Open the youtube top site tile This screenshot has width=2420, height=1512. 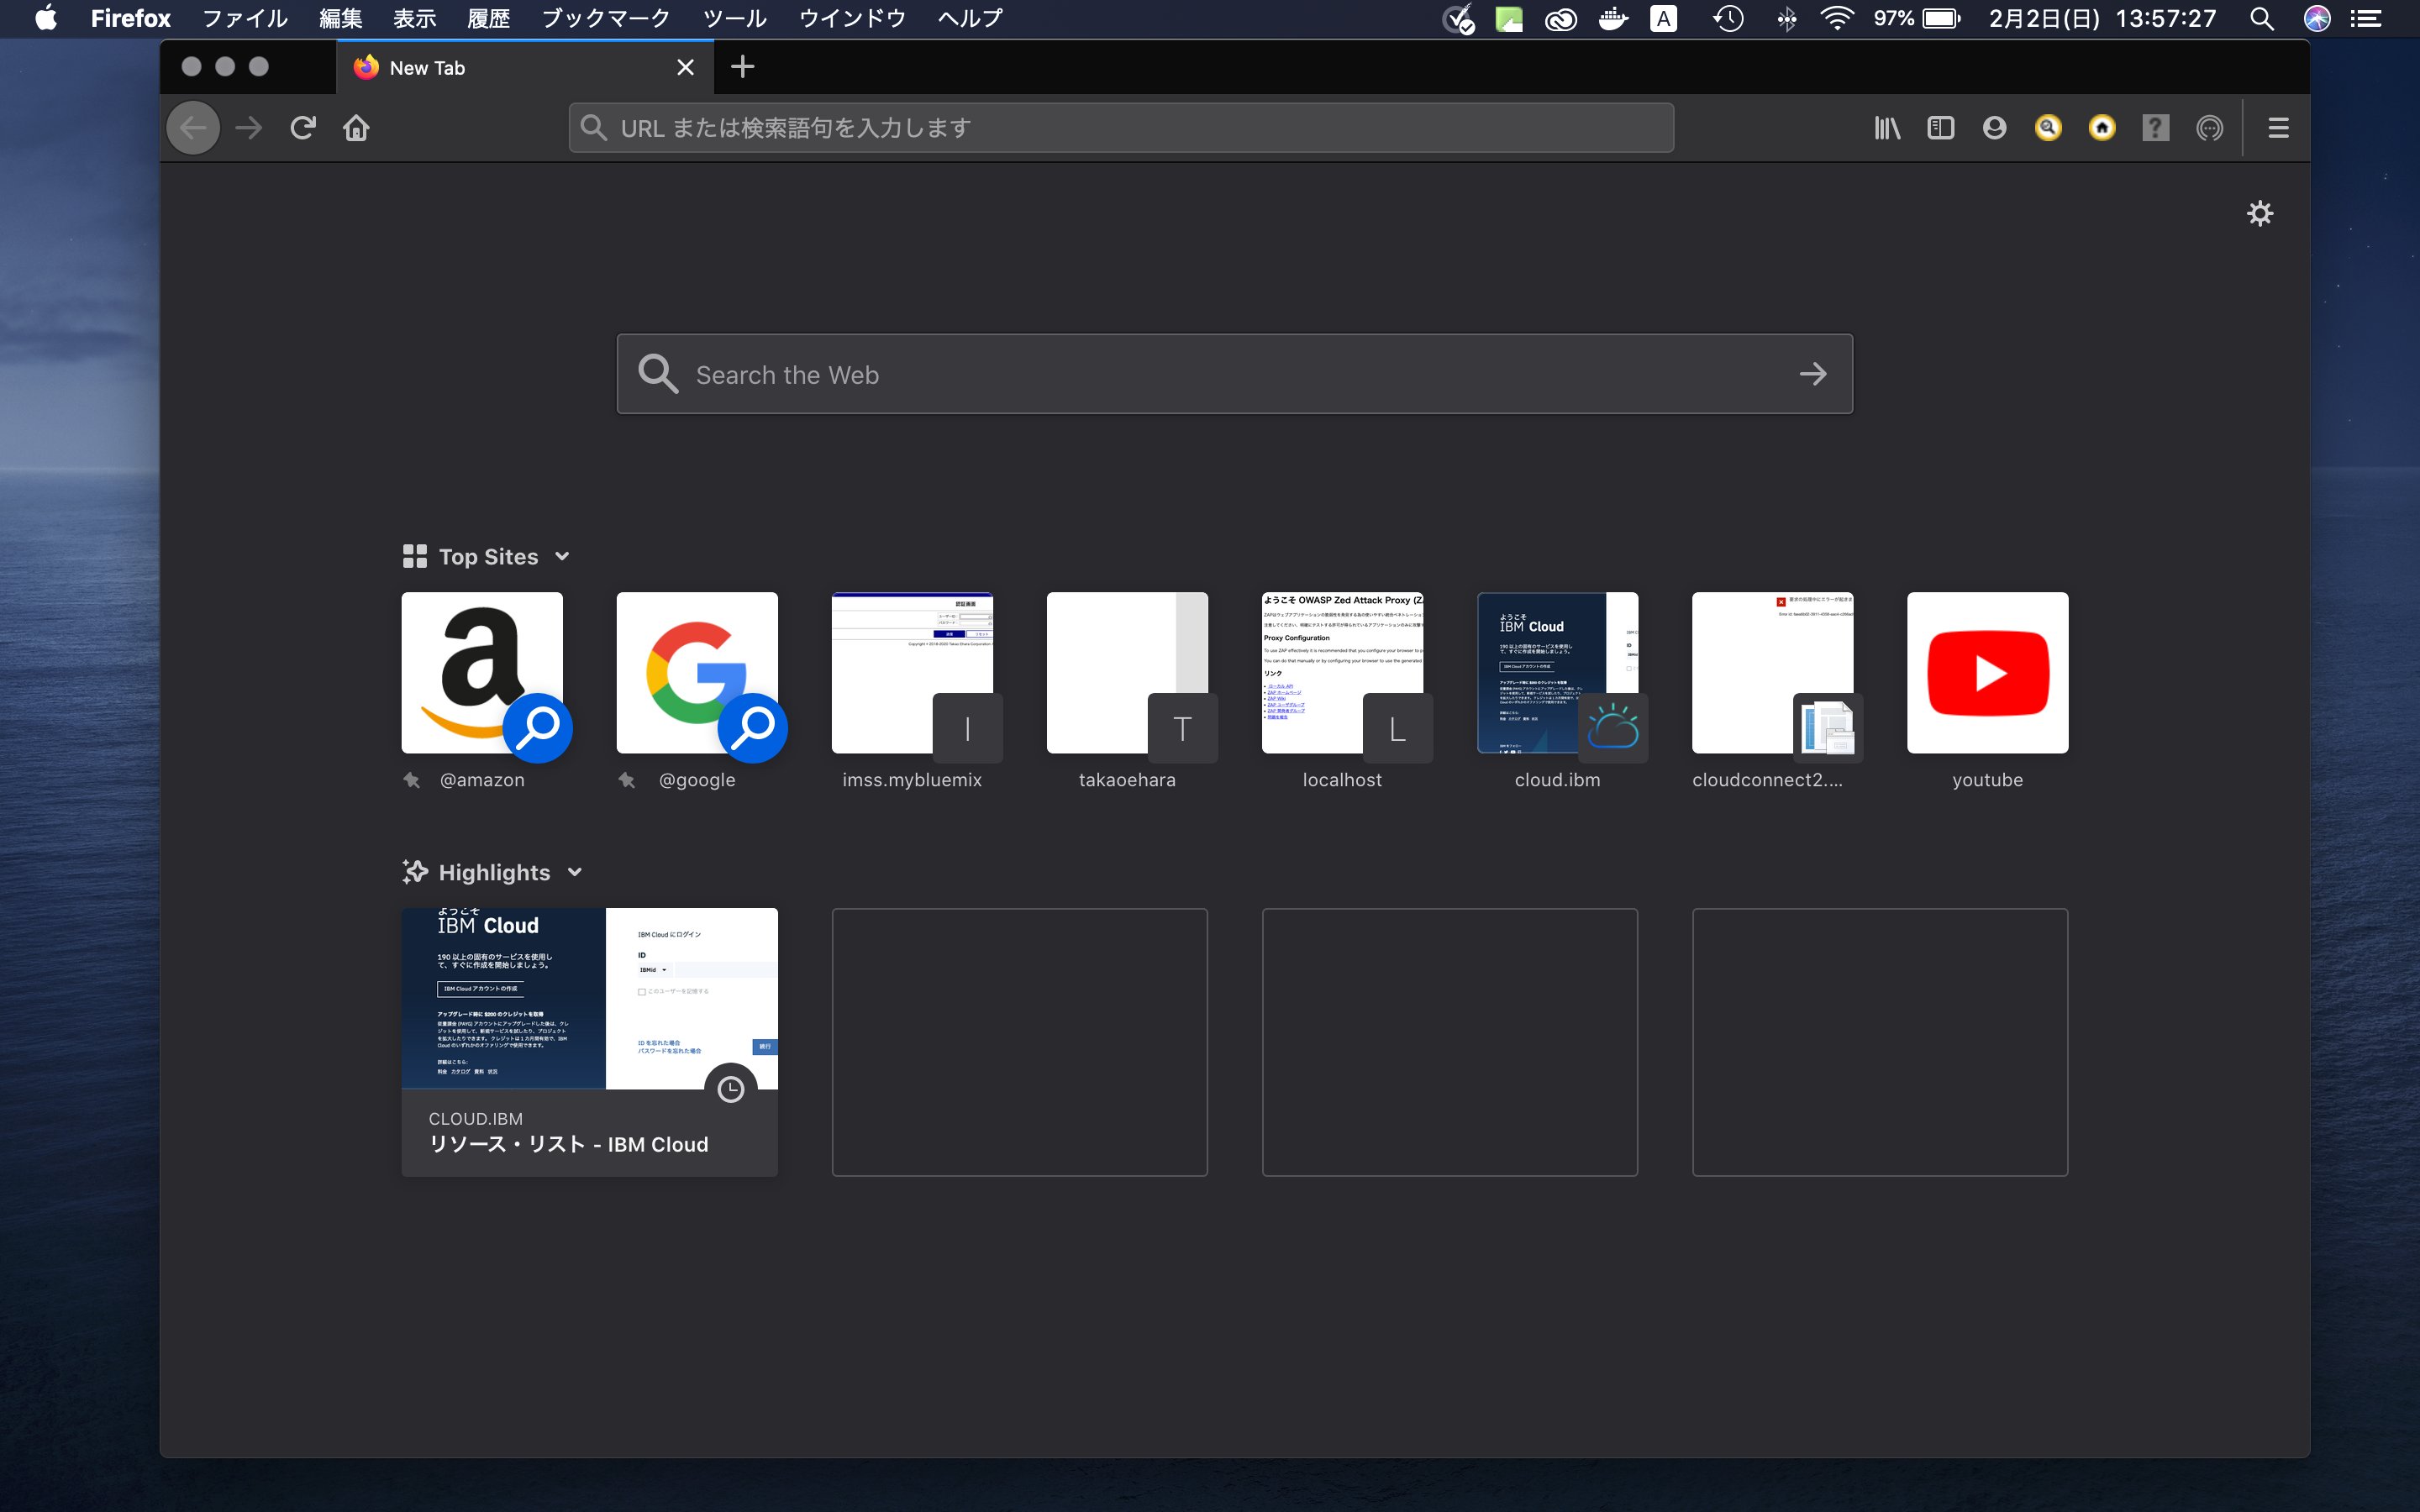[x=1987, y=673]
